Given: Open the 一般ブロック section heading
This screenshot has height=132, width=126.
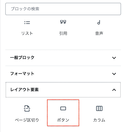Looking at the screenshot, I should [22, 58].
